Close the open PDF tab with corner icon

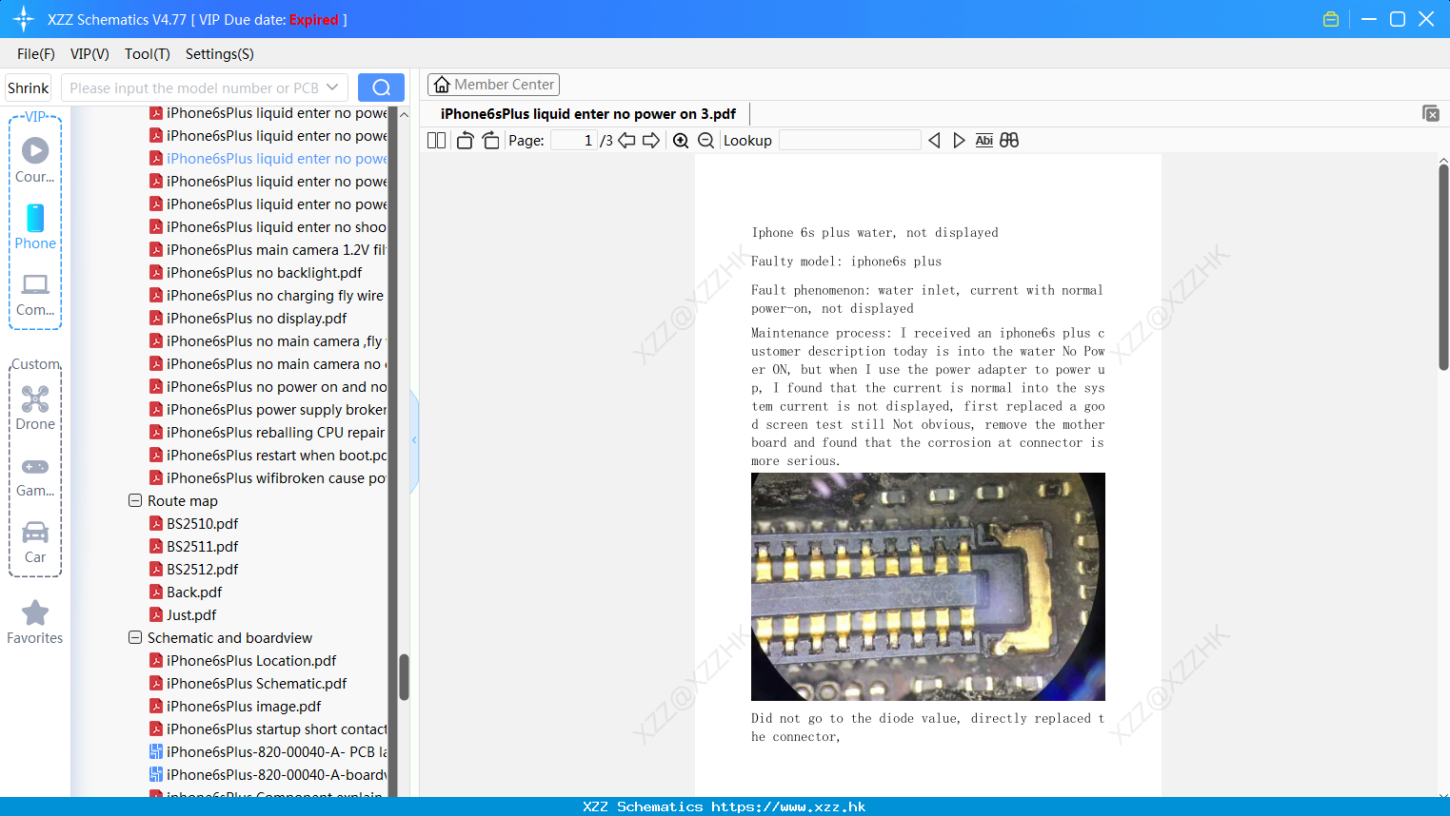[x=1430, y=113]
